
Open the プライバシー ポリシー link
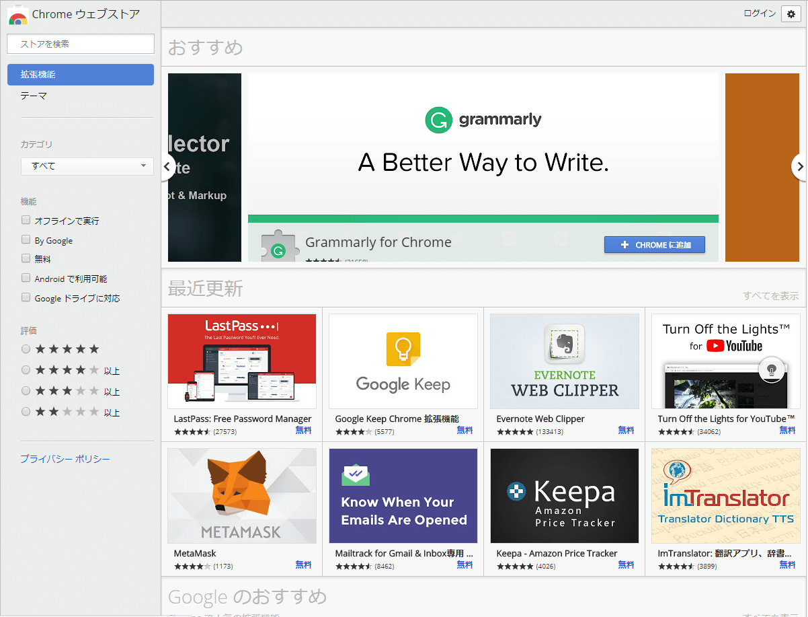click(x=65, y=459)
